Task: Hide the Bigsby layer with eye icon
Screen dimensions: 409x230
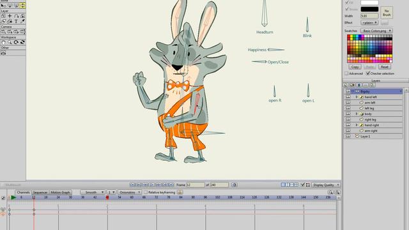Action: (348, 91)
